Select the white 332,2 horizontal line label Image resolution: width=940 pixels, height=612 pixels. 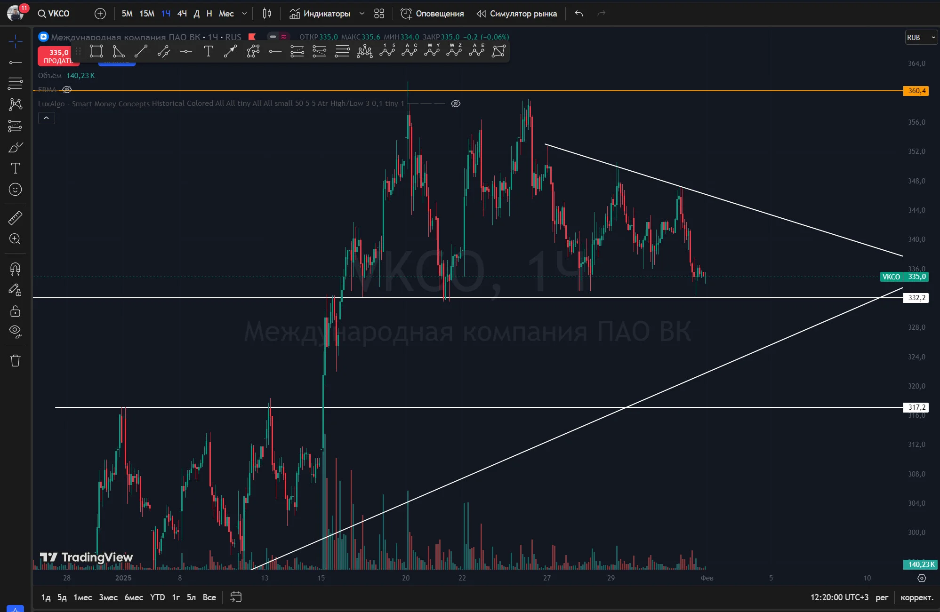pos(916,298)
